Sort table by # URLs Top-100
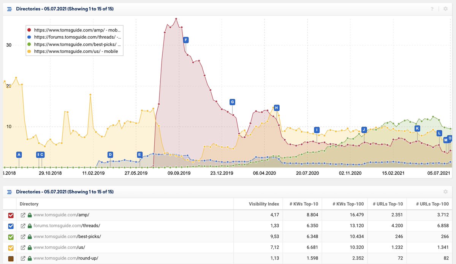The height and width of the screenshot is (264, 456). [432, 204]
